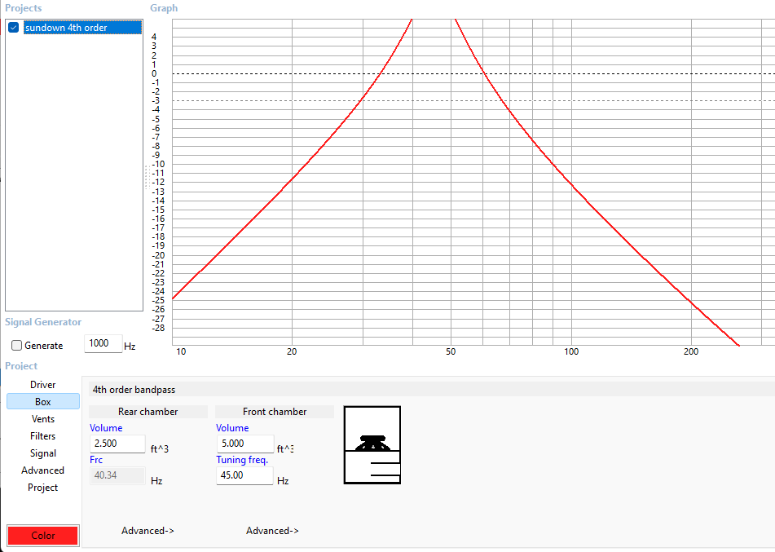Click the Projects section heading
Image resolution: width=775 pixels, height=552 pixels.
24,8
